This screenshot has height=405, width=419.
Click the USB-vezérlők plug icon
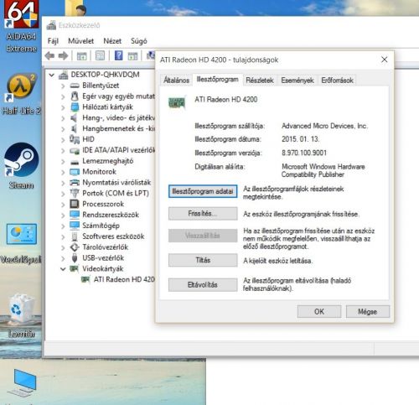coord(75,257)
